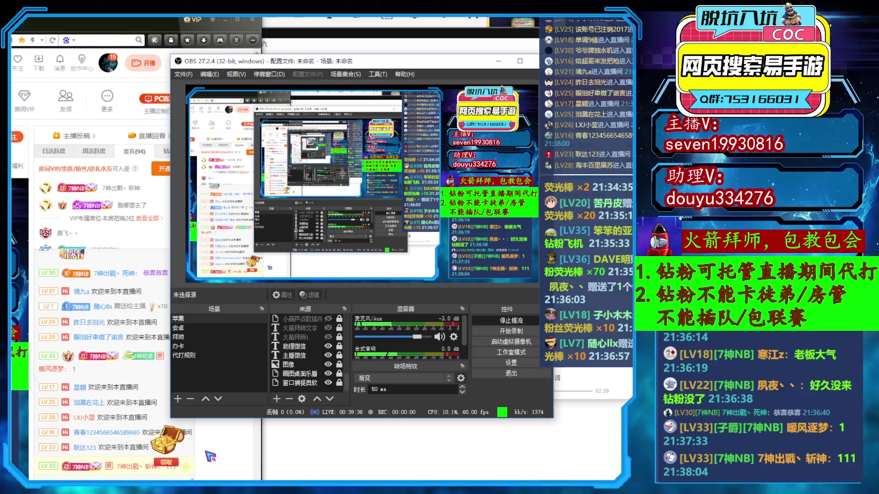Click the add source plus icon

[277, 399]
